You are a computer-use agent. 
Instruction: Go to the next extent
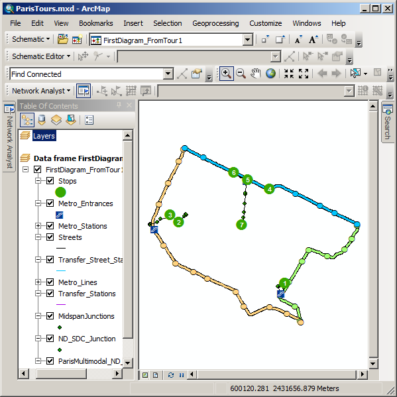(x=336, y=74)
